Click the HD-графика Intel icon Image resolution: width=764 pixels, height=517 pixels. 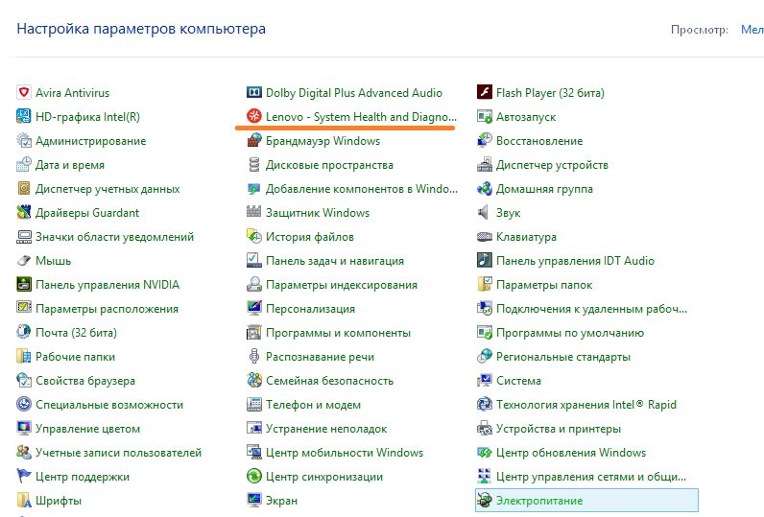tap(24, 117)
